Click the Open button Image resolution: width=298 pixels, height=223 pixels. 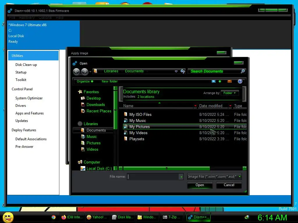click(200, 185)
